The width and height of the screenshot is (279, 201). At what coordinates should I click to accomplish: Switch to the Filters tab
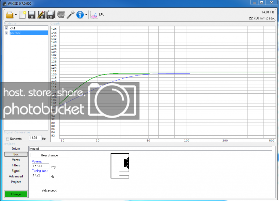16,165
